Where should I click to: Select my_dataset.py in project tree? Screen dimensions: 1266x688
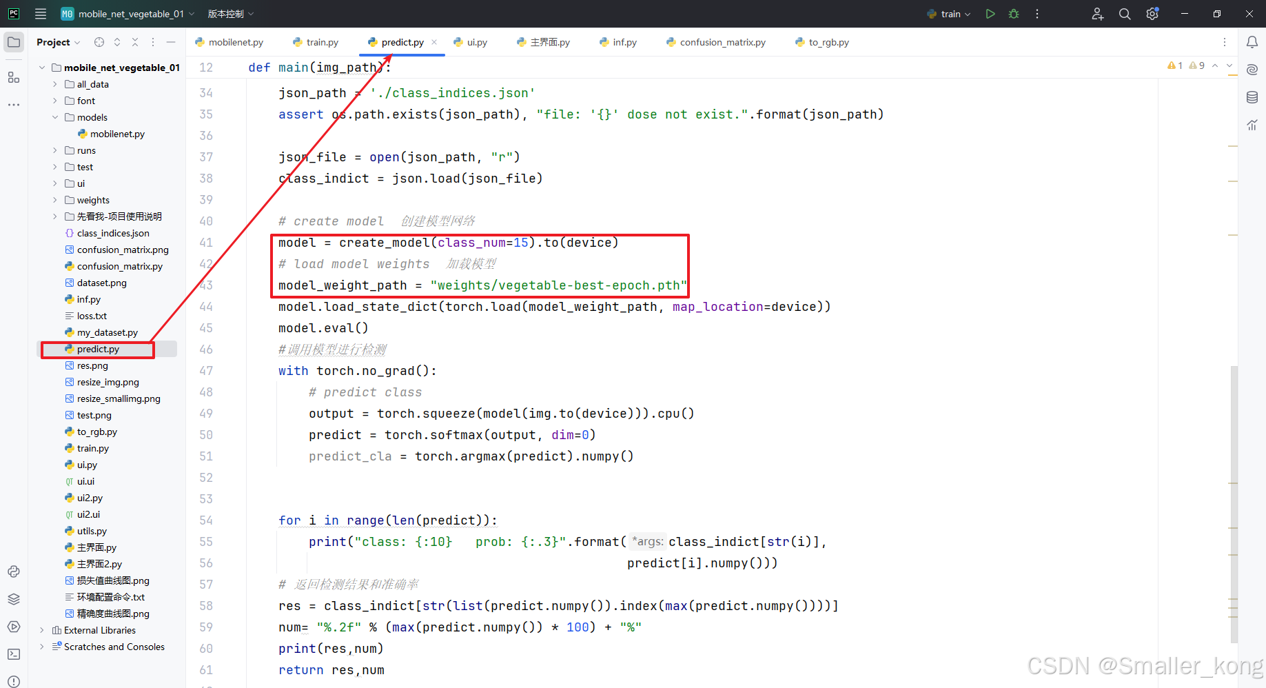[107, 332]
